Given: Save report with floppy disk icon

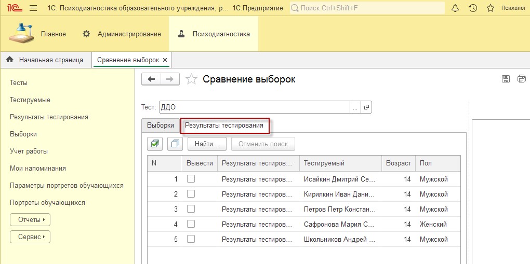Looking at the screenshot, I should [506, 79].
